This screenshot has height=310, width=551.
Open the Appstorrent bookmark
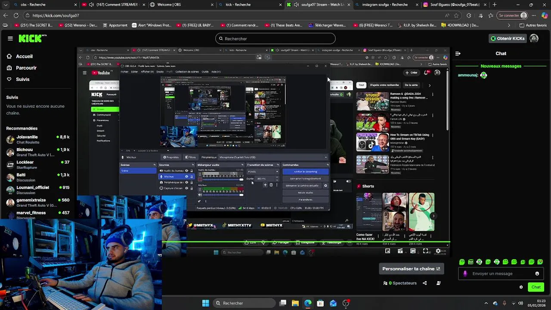pos(114,25)
